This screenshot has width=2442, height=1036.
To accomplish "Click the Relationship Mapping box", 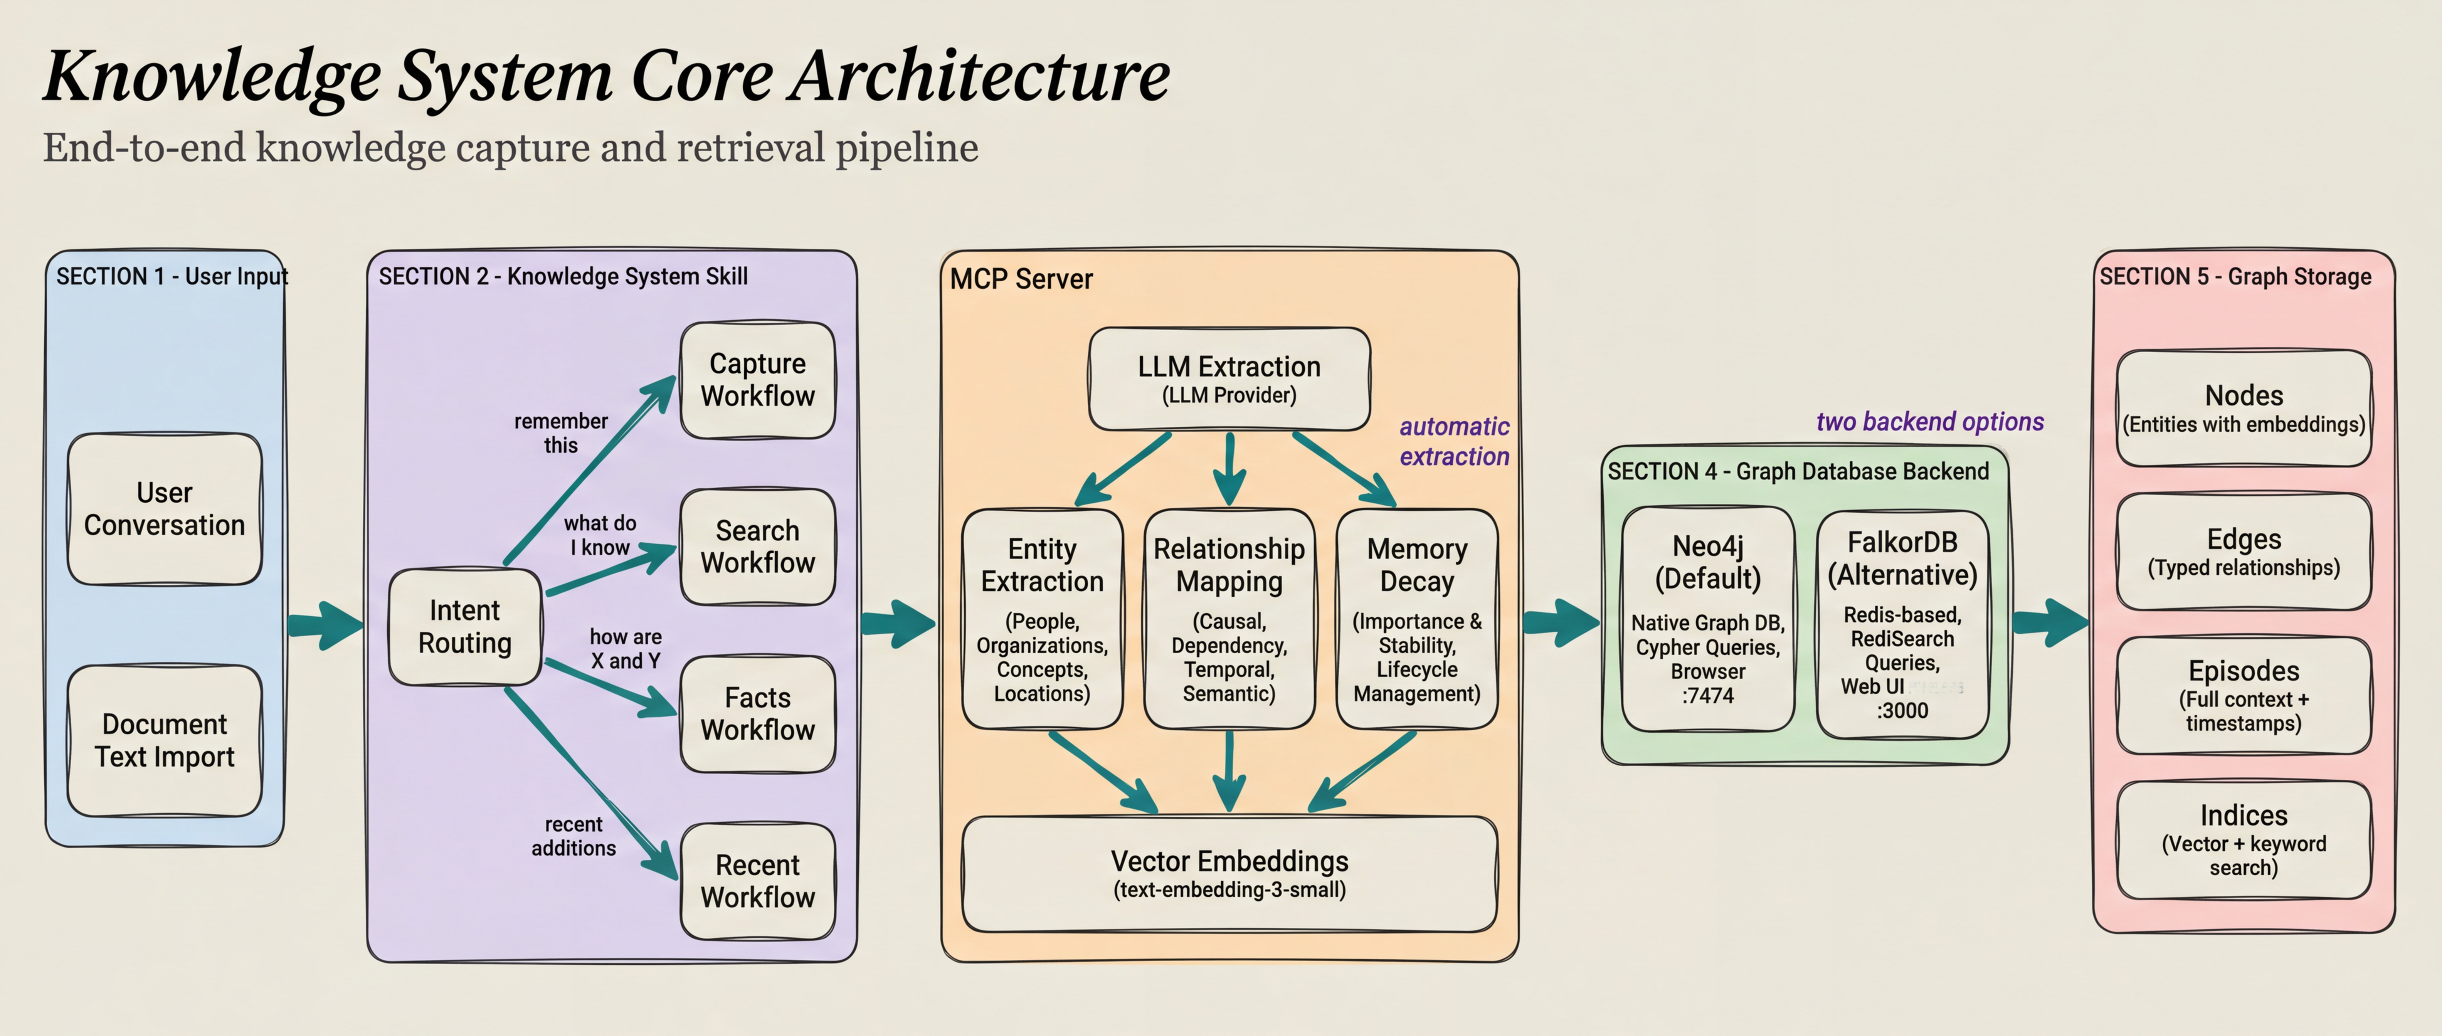I will pyautogui.click(x=1229, y=619).
